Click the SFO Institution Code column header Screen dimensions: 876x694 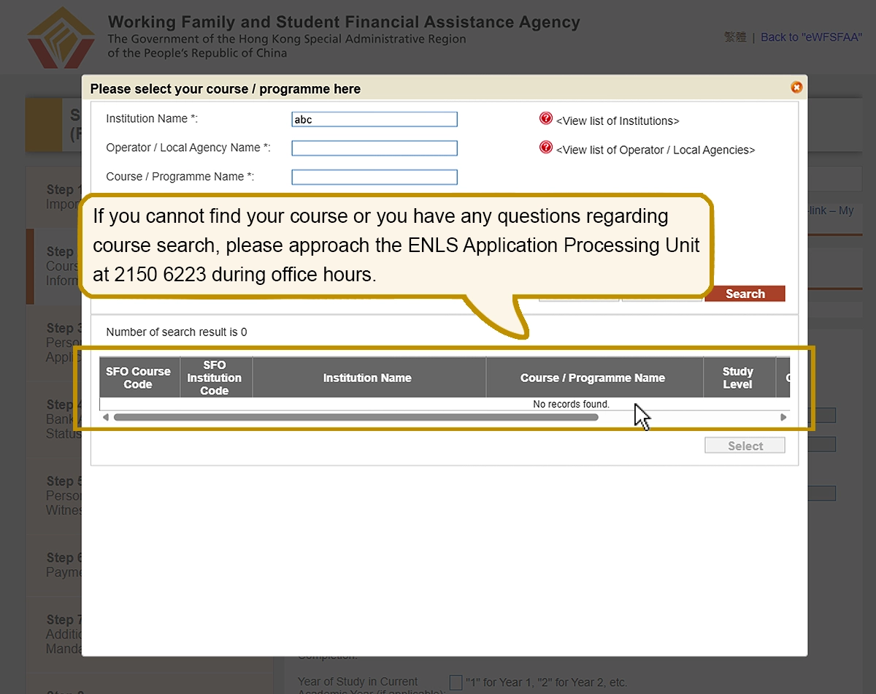click(x=215, y=378)
